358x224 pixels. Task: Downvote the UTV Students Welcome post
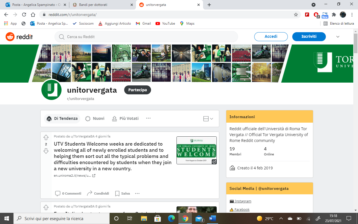[x=46, y=151]
